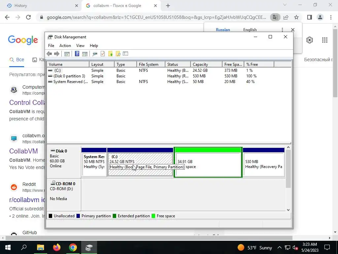
Task: Click the Google Translate icon in address bar
Action: pos(275,17)
